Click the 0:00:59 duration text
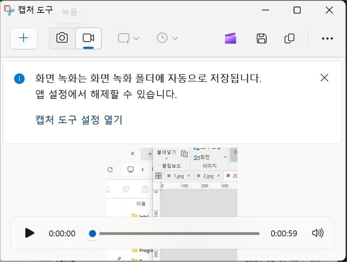 pos(284,233)
